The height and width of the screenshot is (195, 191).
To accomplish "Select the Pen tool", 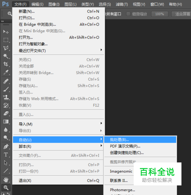I will pos(6,147).
